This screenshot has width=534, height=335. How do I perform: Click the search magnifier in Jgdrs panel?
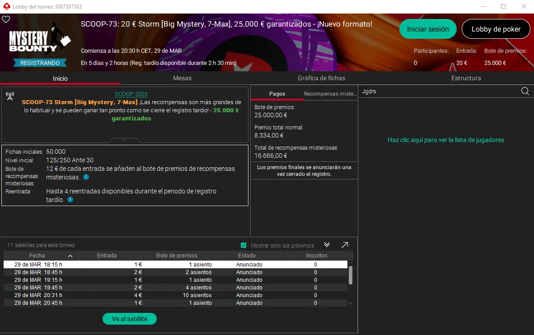[525, 91]
